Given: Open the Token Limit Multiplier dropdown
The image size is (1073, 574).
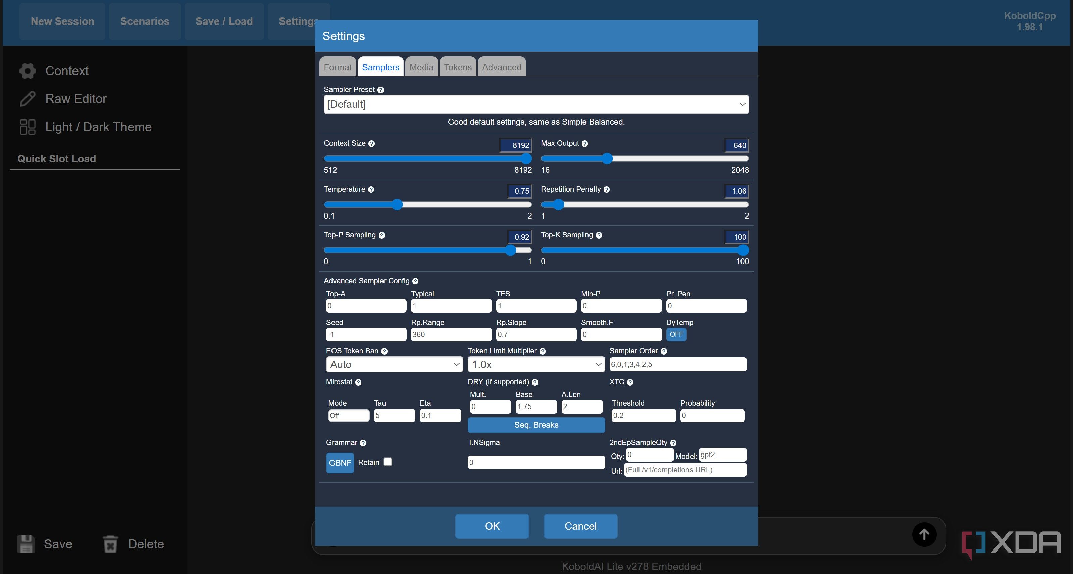Looking at the screenshot, I should coord(536,364).
